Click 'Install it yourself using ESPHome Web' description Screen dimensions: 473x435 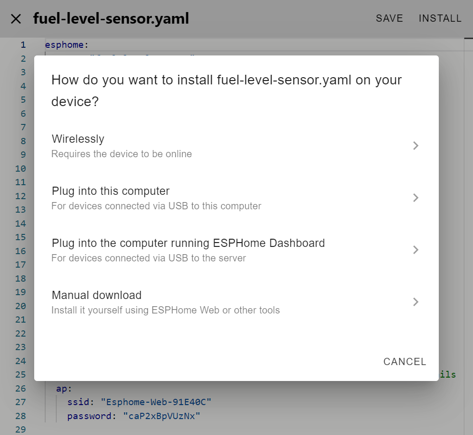coord(165,311)
